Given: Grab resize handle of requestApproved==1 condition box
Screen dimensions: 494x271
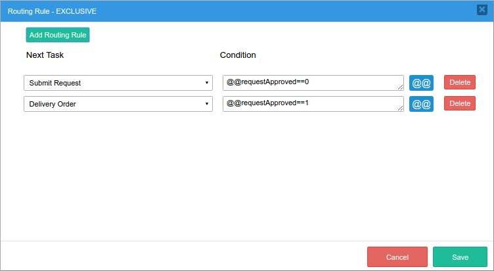Looking at the screenshot, I should tap(401, 108).
